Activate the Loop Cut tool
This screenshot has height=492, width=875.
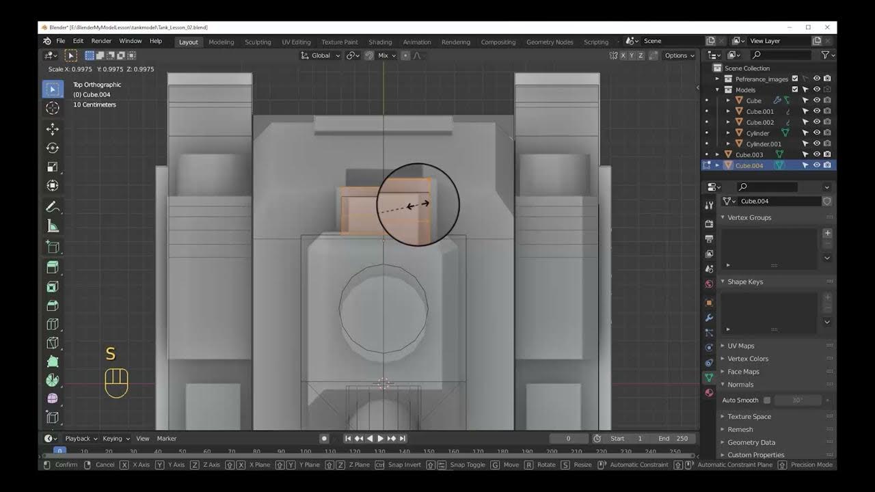point(53,324)
